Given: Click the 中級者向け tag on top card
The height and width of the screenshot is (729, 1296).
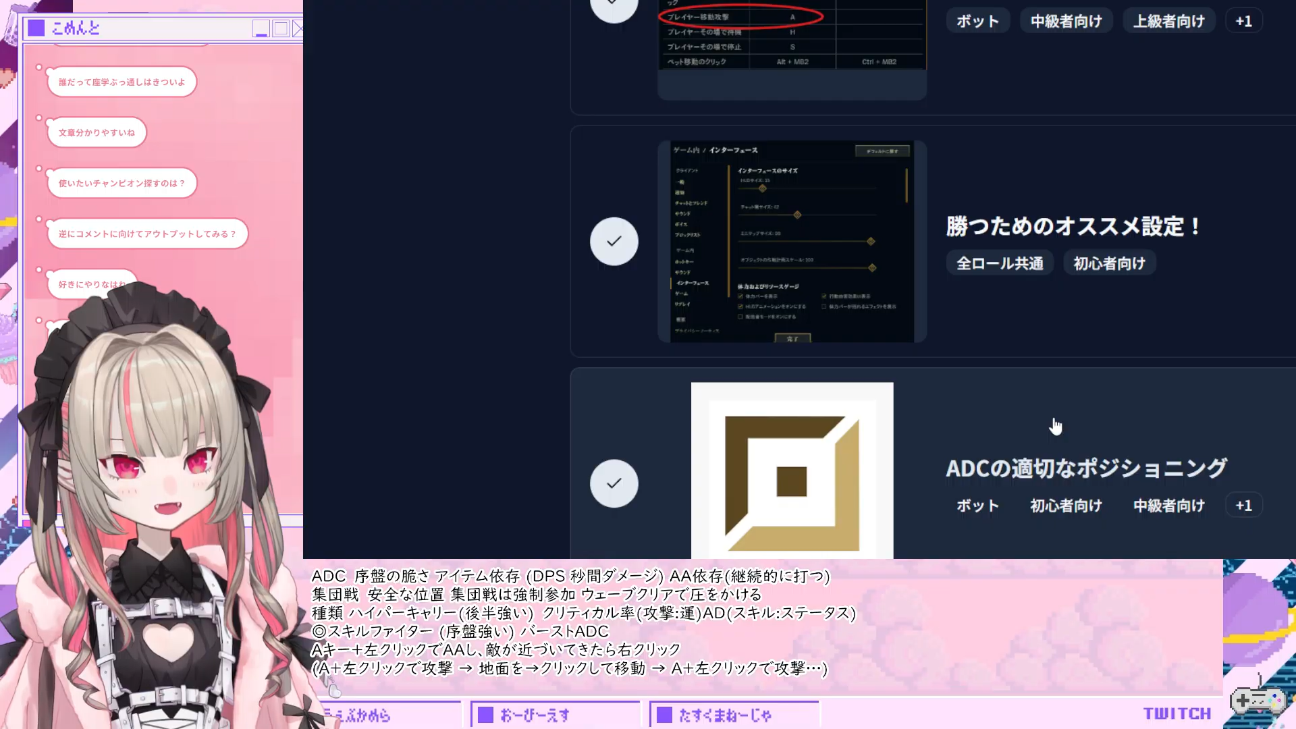Looking at the screenshot, I should coord(1066,21).
